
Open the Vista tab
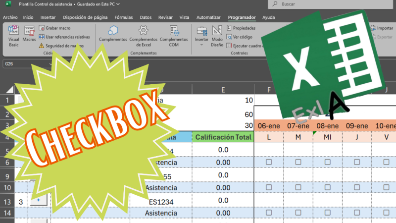click(184, 17)
